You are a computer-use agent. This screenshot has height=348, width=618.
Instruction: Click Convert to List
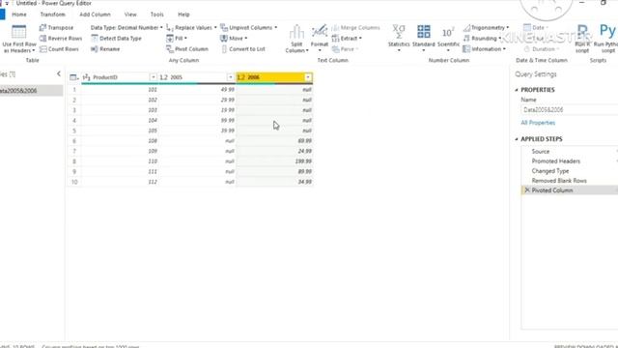tap(242, 49)
